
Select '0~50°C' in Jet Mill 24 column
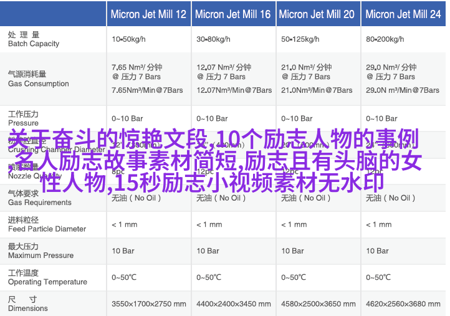378,277
